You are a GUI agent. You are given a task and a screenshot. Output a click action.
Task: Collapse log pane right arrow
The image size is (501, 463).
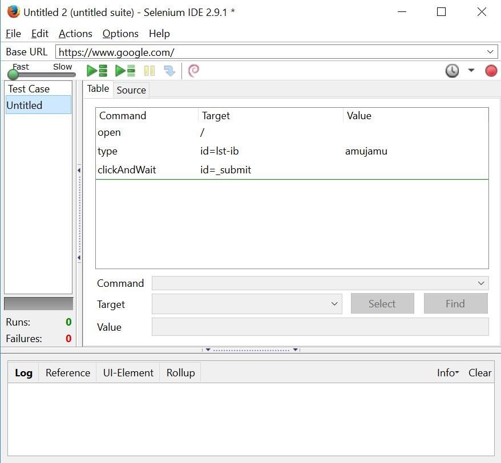[x=296, y=350]
